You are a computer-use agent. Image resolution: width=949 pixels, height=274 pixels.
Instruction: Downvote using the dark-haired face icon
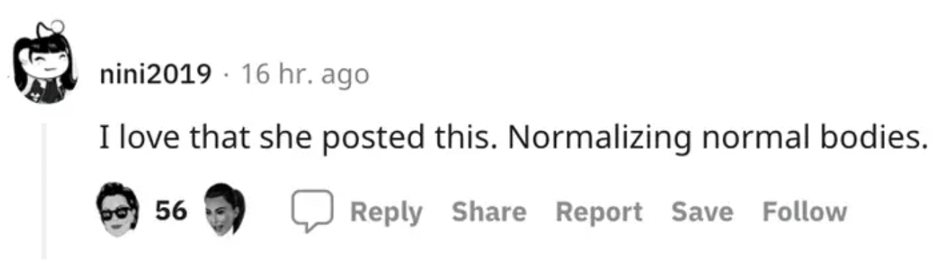225,210
